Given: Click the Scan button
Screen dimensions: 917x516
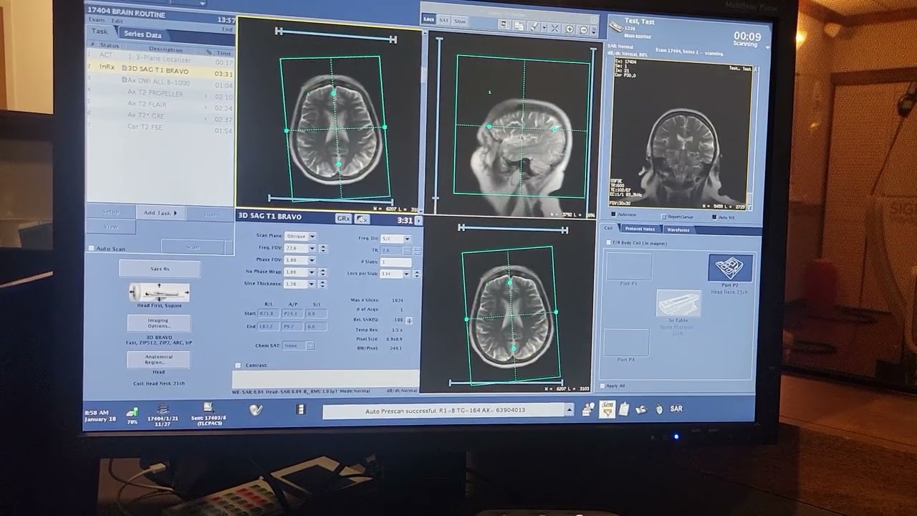Looking at the screenshot, I should point(193,247).
